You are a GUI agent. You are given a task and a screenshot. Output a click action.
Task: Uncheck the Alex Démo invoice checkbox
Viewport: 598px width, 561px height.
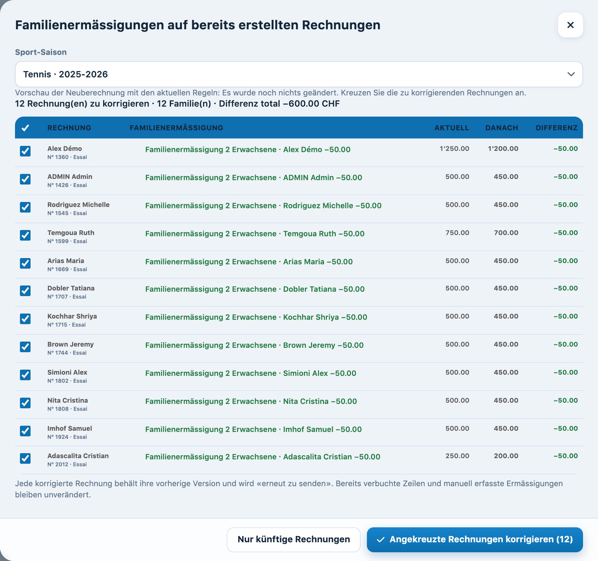(x=25, y=151)
